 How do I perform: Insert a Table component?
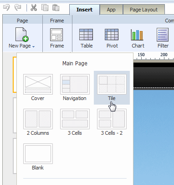86,38
